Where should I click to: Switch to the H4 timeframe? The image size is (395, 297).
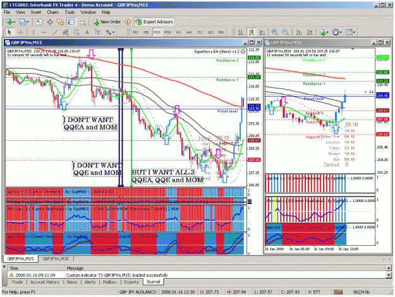tap(189, 32)
